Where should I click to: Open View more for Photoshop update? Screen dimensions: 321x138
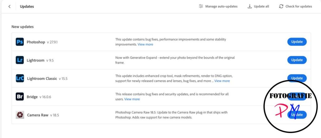pos(145,45)
